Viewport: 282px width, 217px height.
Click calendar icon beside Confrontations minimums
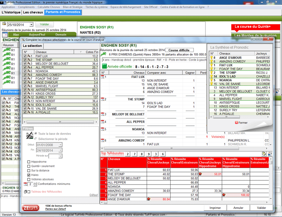(25, 184)
